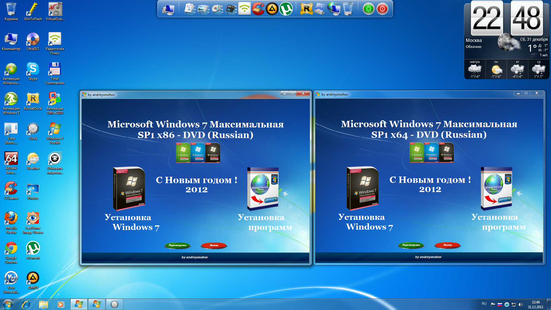Open RocketDock settings star icon in dock
The width and height of the screenshot is (551, 310).
point(306,9)
